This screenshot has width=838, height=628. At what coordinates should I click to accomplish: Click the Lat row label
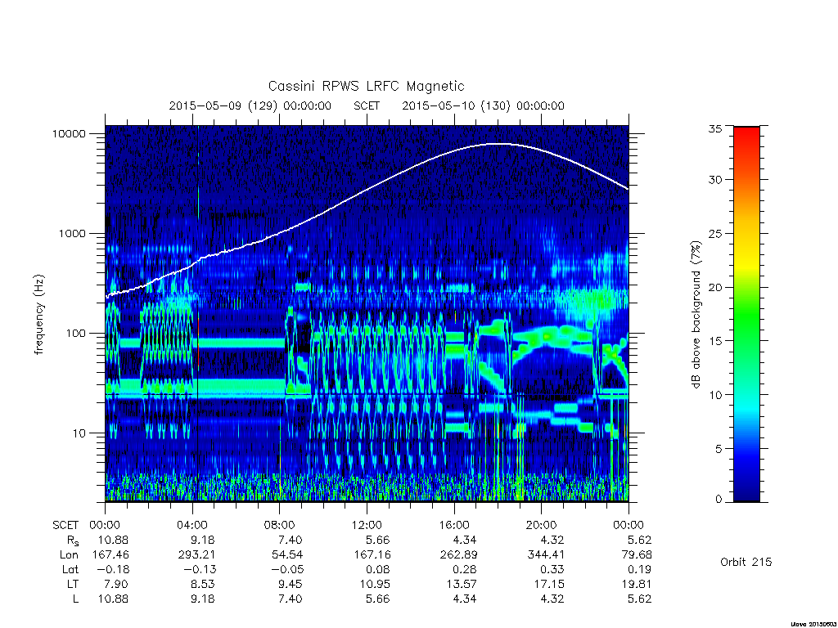70,570
